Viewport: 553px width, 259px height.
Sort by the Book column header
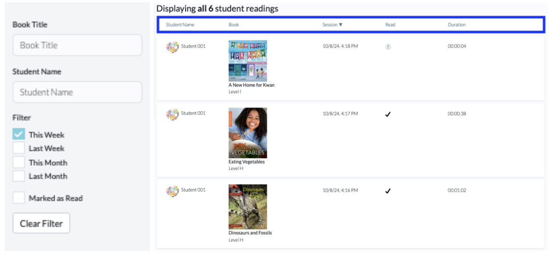(234, 25)
